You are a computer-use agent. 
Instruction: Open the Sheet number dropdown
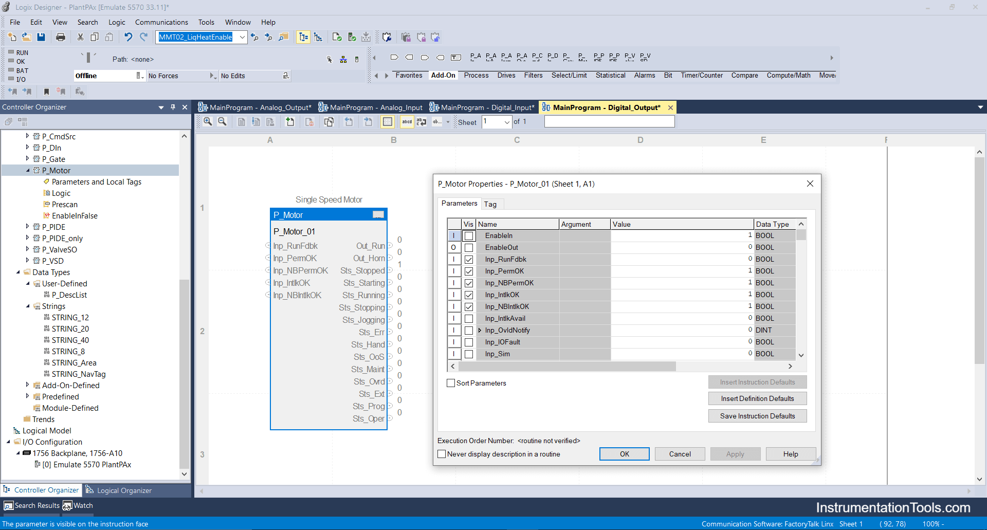tap(507, 122)
